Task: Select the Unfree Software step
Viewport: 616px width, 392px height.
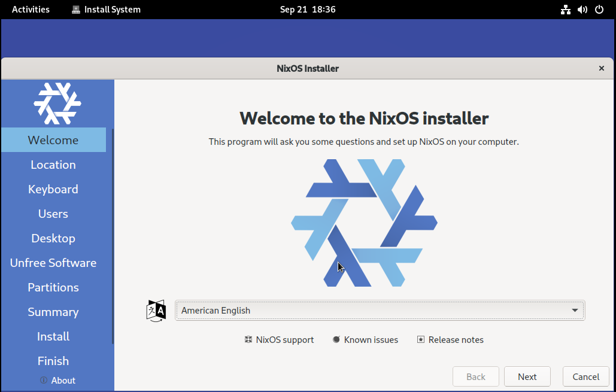Action: 53,263
